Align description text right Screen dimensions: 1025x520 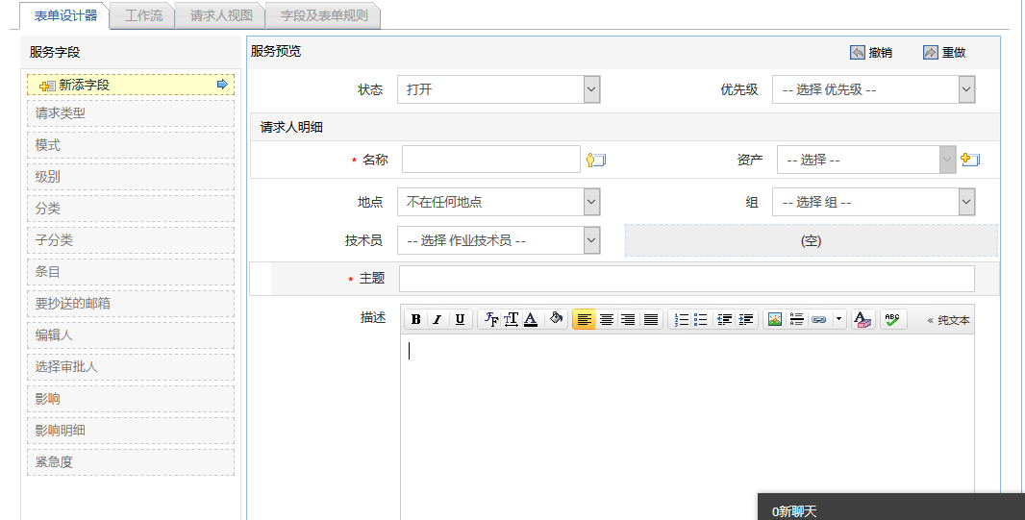[x=628, y=319]
